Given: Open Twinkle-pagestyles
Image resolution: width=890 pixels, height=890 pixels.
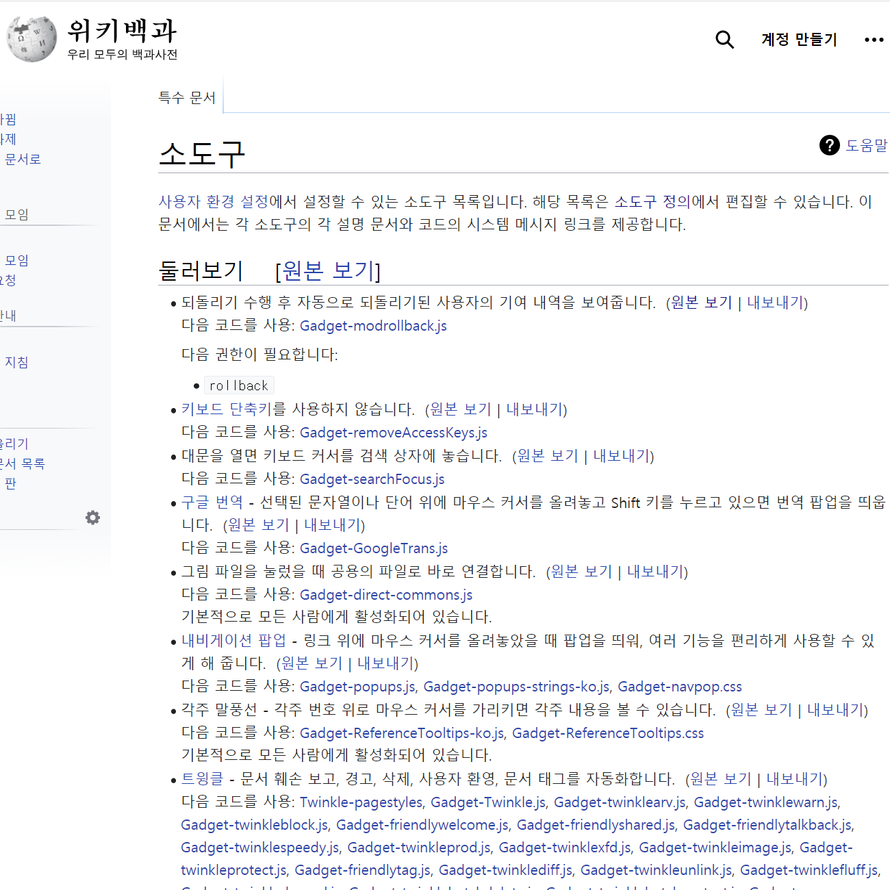Looking at the screenshot, I should [x=361, y=802].
